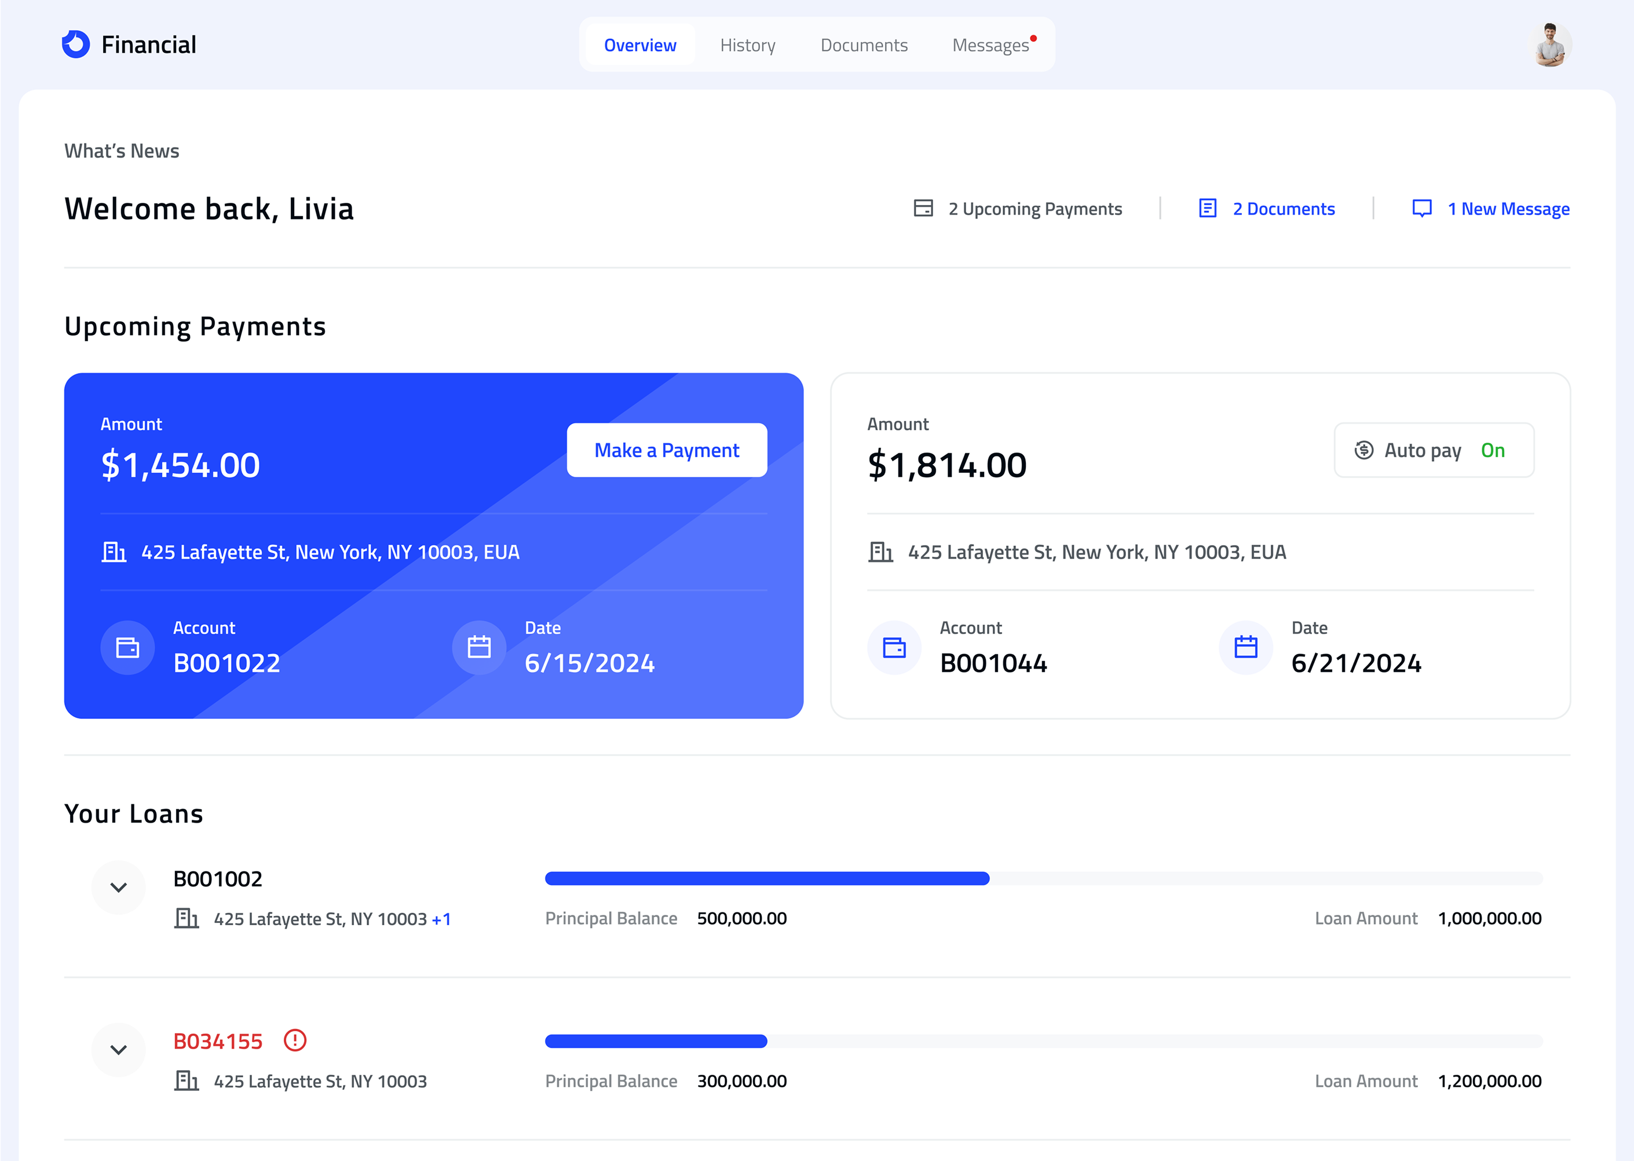This screenshot has width=1634, height=1161.
Task: Open the user profile avatar
Action: (1549, 45)
